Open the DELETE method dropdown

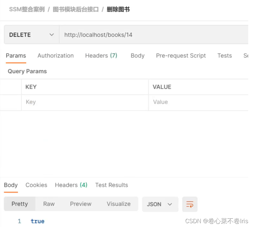(x=32, y=35)
